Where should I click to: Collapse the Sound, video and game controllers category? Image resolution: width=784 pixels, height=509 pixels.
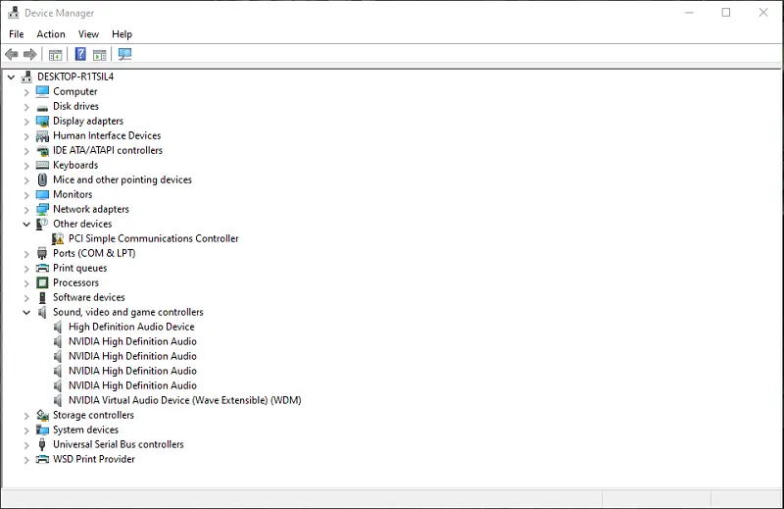(x=26, y=312)
